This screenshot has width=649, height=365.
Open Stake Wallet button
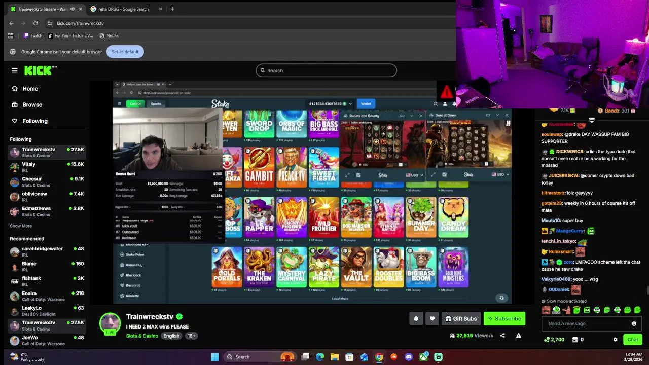click(366, 104)
